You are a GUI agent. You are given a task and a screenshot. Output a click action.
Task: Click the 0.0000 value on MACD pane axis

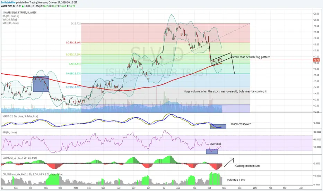point(318,123)
